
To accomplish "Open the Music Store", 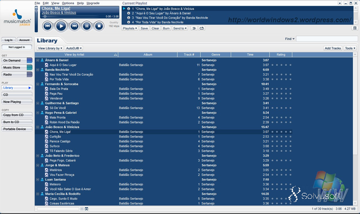I will (x=17, y=68).
